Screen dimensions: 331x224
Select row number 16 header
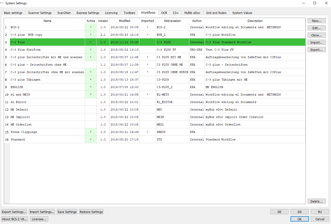(7, 139)
